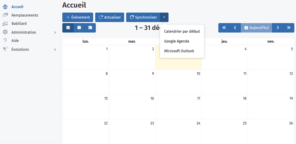This screenshot has height=144, width=296.
Task: Go to previous month single arrow
Action: 235,28
